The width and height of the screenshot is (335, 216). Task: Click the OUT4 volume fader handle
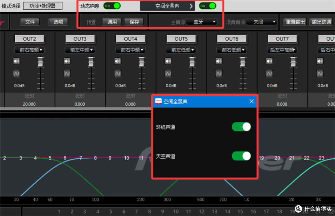(141, 62)
